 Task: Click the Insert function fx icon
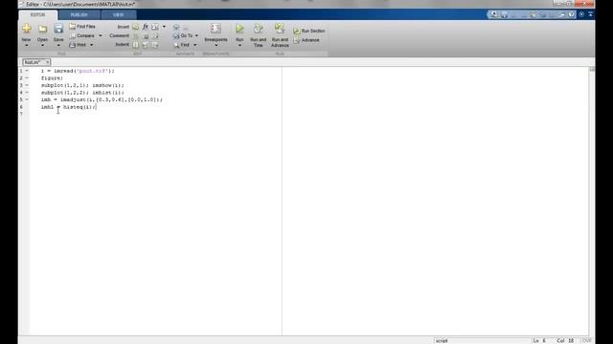click(146, 27)
